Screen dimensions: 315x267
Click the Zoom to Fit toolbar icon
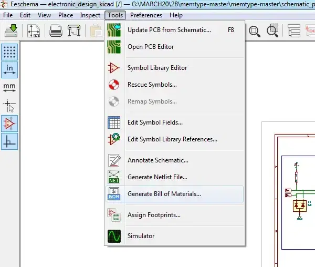255,31
